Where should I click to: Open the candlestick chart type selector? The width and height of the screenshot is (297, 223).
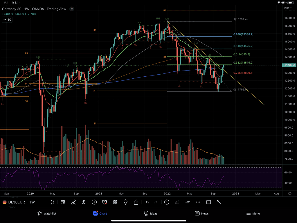[x=53, y=202]
